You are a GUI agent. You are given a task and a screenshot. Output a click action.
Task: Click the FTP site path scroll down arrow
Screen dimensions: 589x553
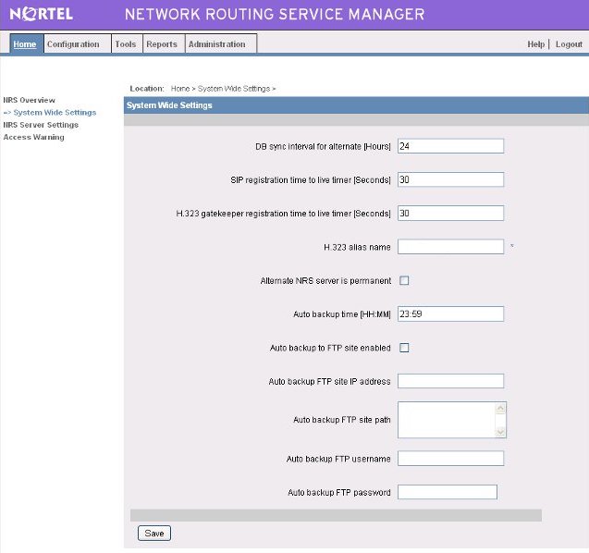(500, 432)
